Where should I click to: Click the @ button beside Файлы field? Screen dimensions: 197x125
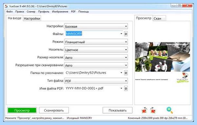126,34
